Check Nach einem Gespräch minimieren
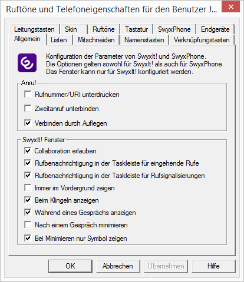 [x=28, y=224]
